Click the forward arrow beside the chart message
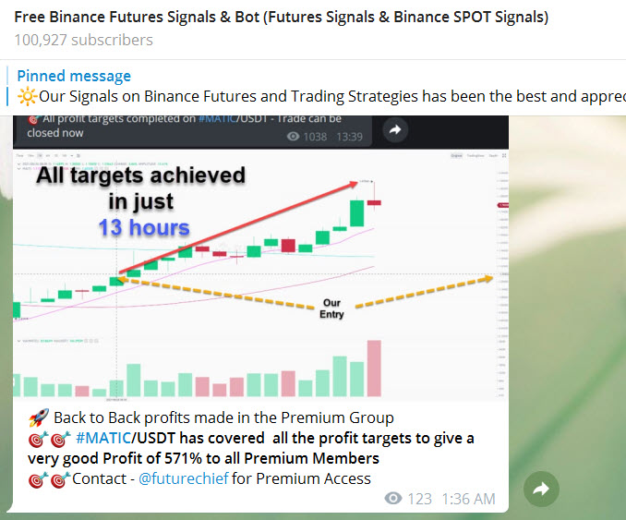This screenshot has height=520, width=626. tap(541, 490)
